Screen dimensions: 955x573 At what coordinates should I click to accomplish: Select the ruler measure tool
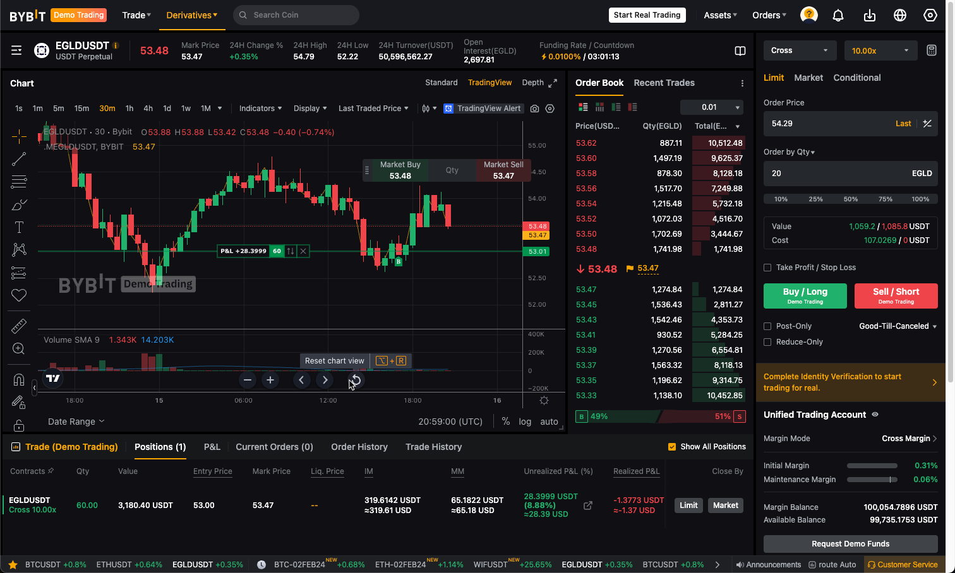point(19,326)
